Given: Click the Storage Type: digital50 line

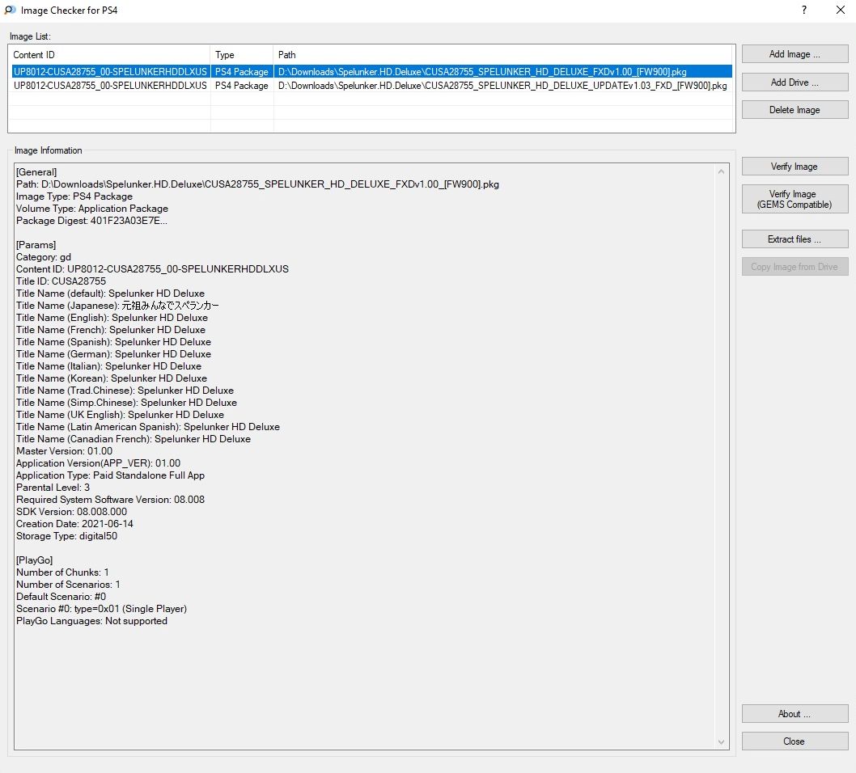Looking at the screenshot, I should (66, 536).
